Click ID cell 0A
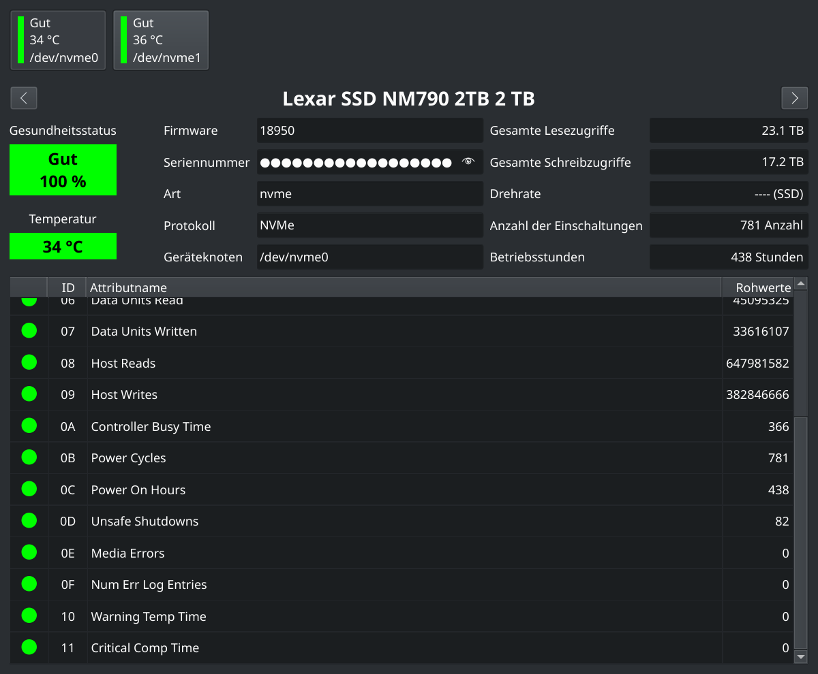 click(x=67, y=427)
